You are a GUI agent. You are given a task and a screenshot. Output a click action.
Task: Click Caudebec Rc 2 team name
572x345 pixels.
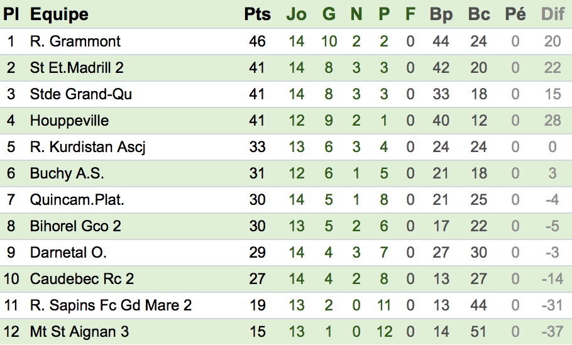click(82, 279)
